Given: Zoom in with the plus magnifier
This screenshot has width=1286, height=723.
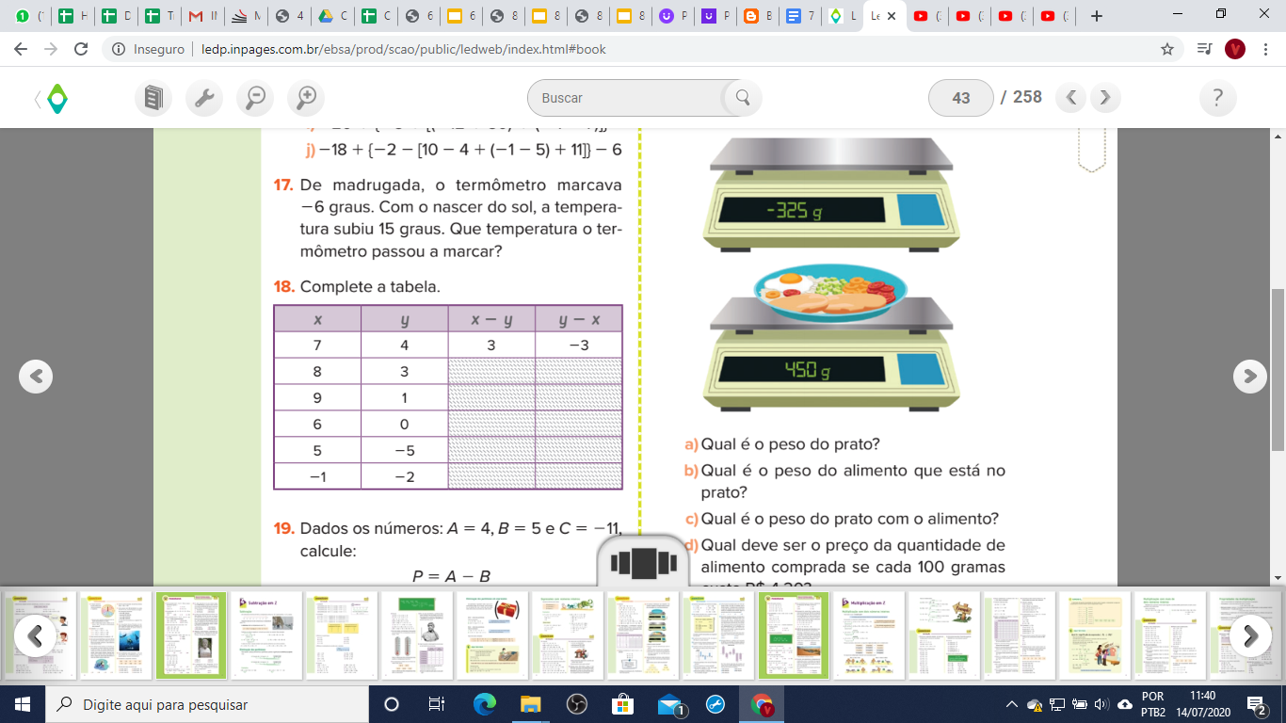Looking at the screenshot, I should [306, 97].
